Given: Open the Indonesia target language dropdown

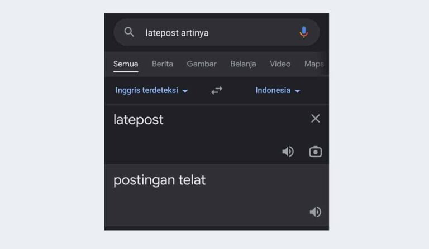Looking at the screenshot, I should click(x=278, y=90).
